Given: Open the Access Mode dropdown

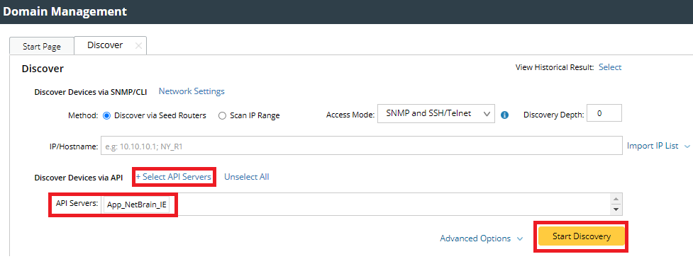Looking at the screenshot, I should click(x=436, y=114).
